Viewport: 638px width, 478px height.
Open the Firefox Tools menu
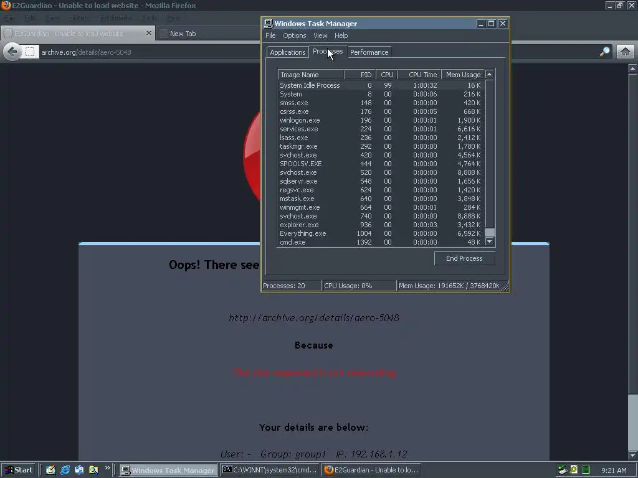click(x=150, y=18)
